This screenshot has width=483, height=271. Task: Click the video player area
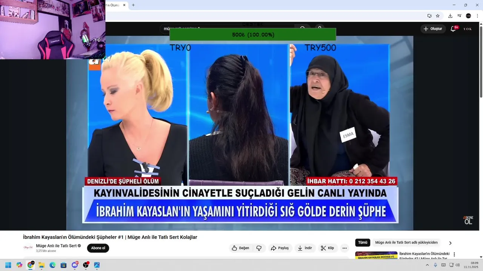(x=240, y=133)
